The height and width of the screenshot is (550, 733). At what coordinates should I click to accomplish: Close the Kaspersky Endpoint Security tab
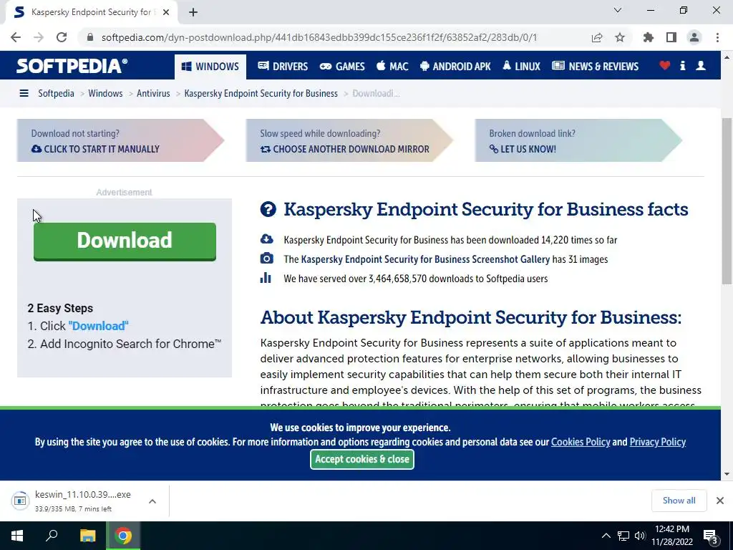click(x=166, y=12)
